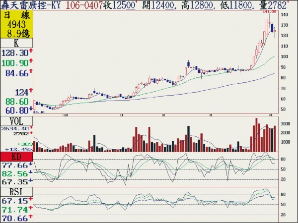Click the high price 高12800
The image size is (298, 223).
[198, 5]
